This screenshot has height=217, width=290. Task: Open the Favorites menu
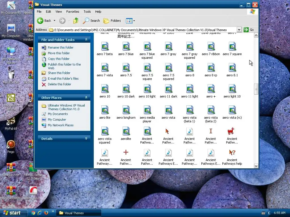(x=73, y=12)
